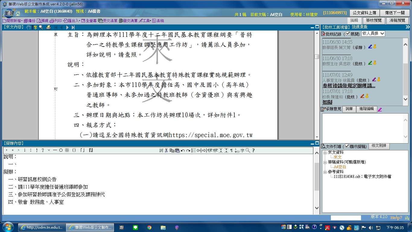Open the 快速查看 link
Screen dimensions: 412x232
(x=359, y=27)
